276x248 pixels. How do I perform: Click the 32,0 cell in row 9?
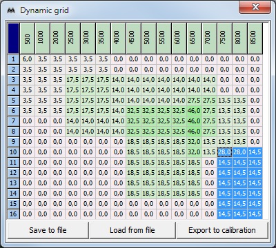point(195,142)
